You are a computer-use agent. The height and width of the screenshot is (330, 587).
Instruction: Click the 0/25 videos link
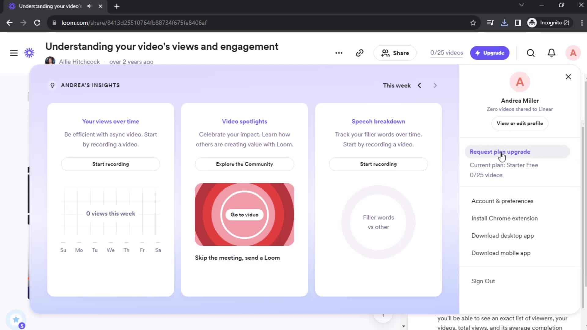coord(446,53)
